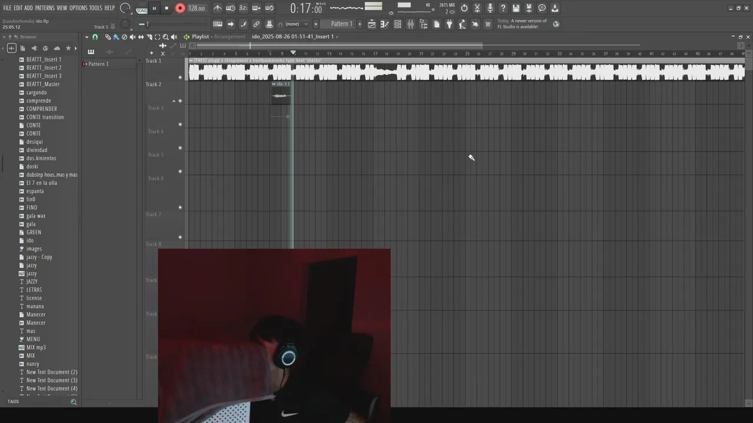This screenshot has height=423, width=753.
Task: Click the main volume knob in toolbar
Action: [x=125, y=8]
